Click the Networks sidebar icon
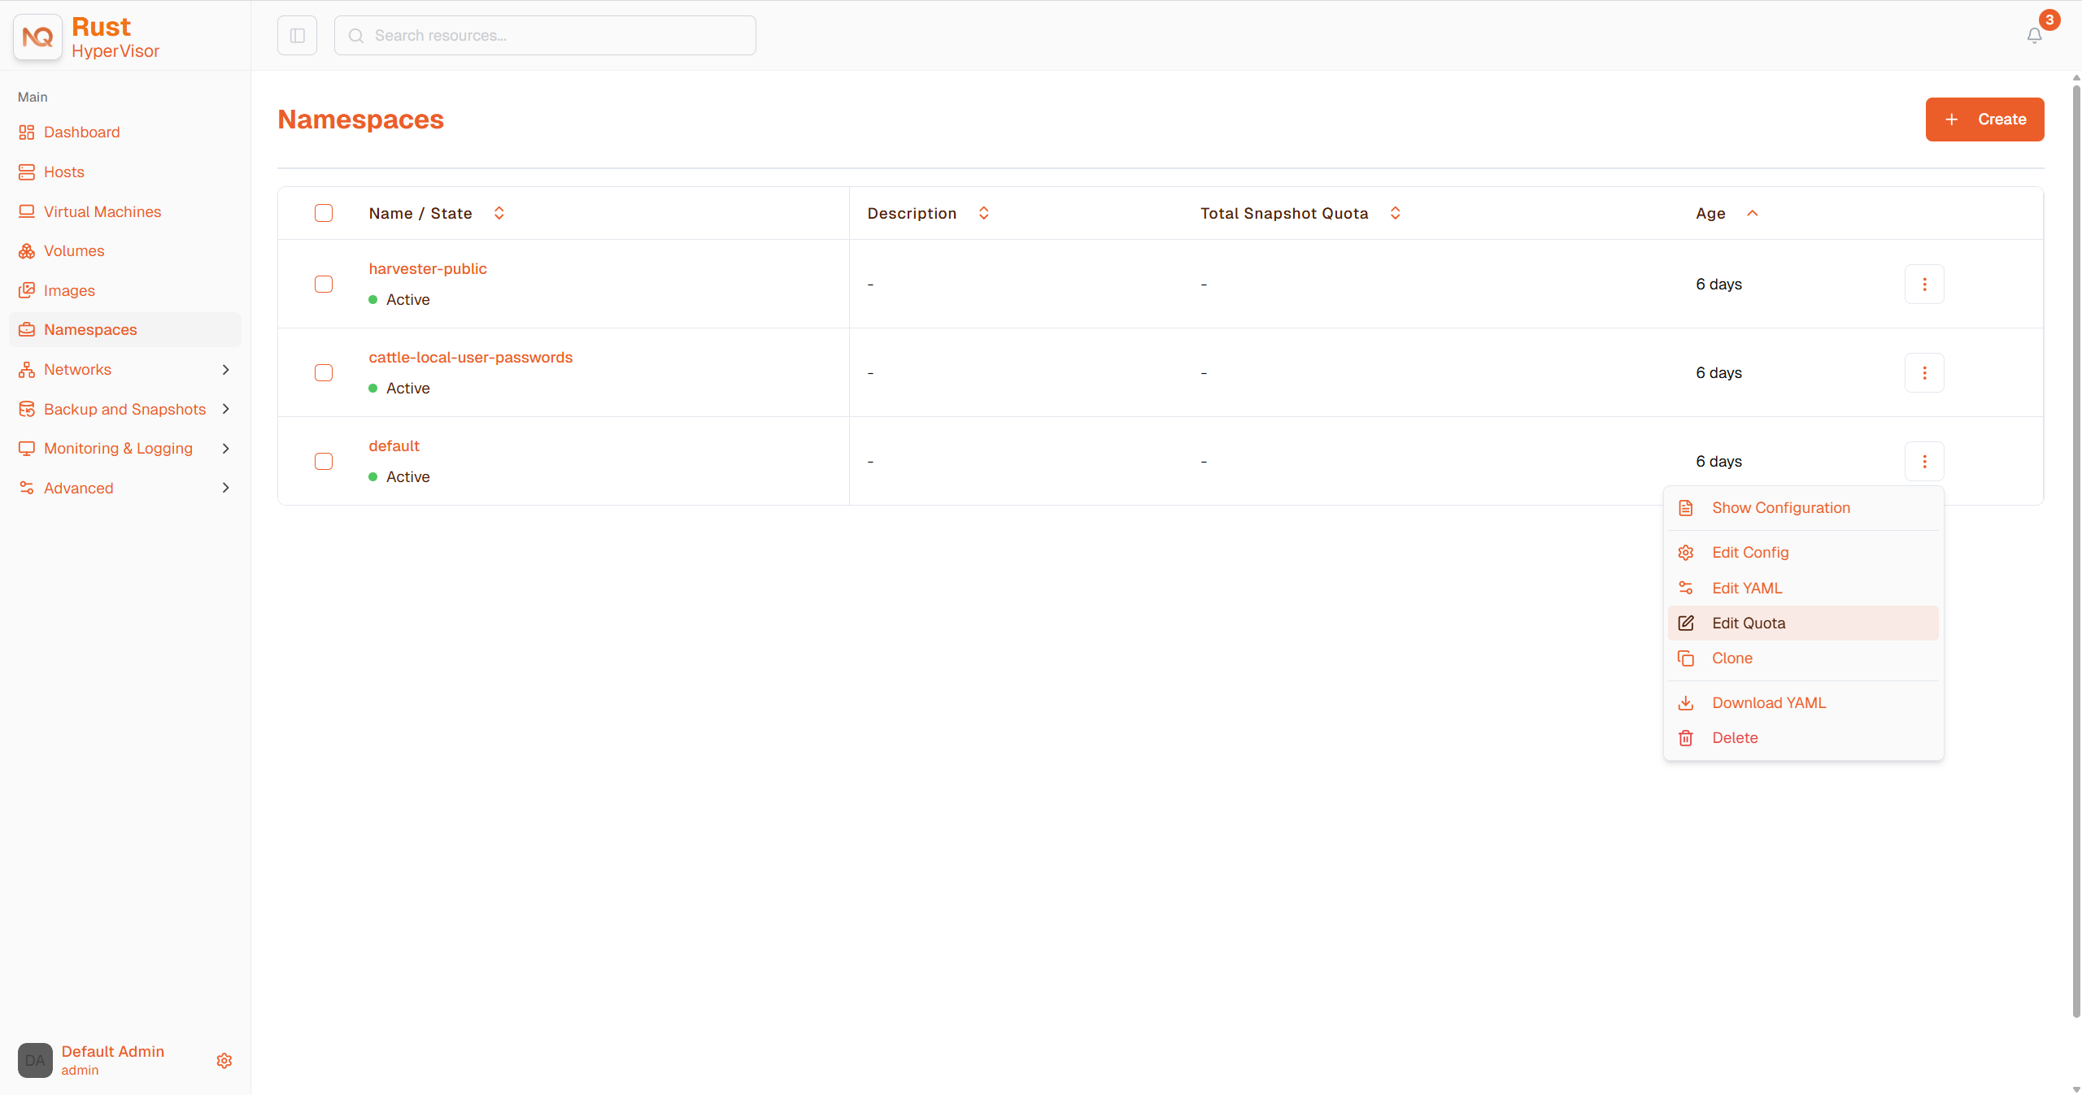The image size is (2082, 1095). 27,370
